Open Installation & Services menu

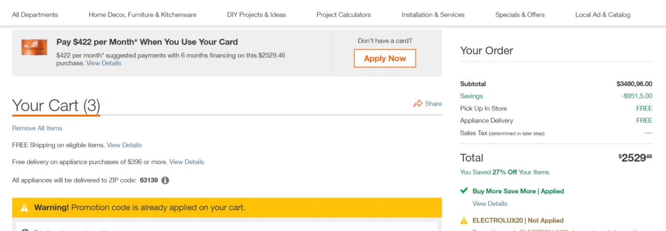click(x=433, y=15)
